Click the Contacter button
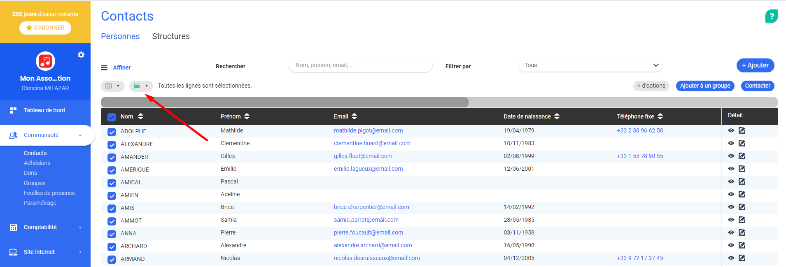Viewport: 786px width, 267px height. (758, 86)
